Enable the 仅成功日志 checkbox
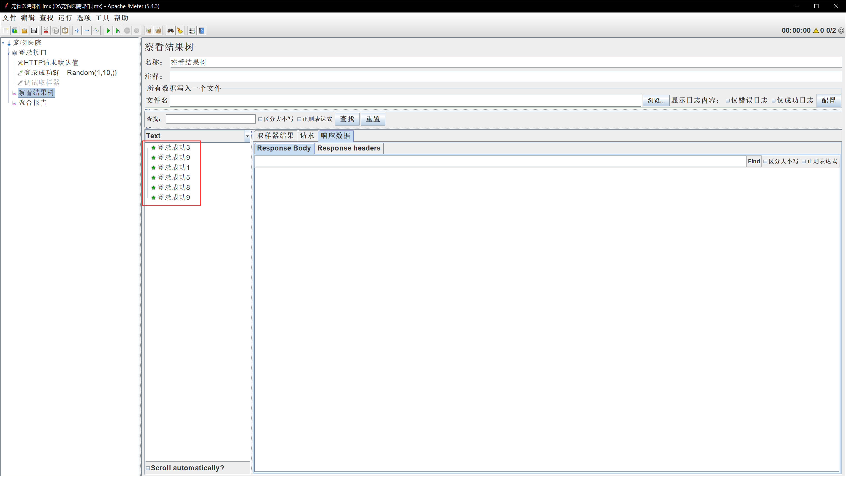This screenshot has width=846, height=477. (x=773, y=101)
